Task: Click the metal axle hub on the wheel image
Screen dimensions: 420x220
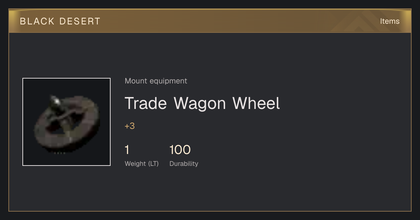Action: click(55, 101)
